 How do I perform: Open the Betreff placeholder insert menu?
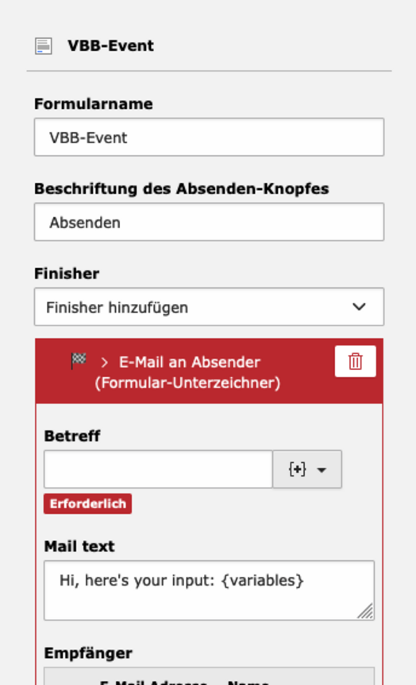(307, 469)
